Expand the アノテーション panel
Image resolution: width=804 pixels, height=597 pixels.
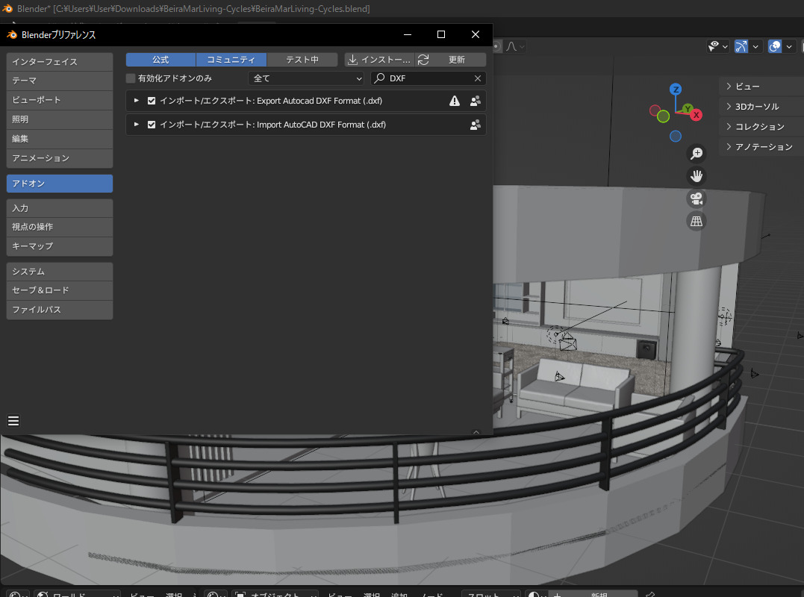pos(762,147)
